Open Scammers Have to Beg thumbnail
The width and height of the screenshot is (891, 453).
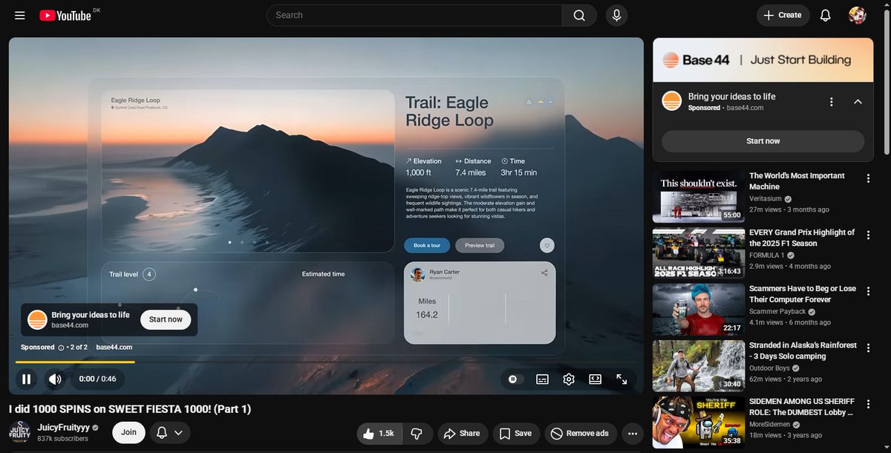pos(699,309)
